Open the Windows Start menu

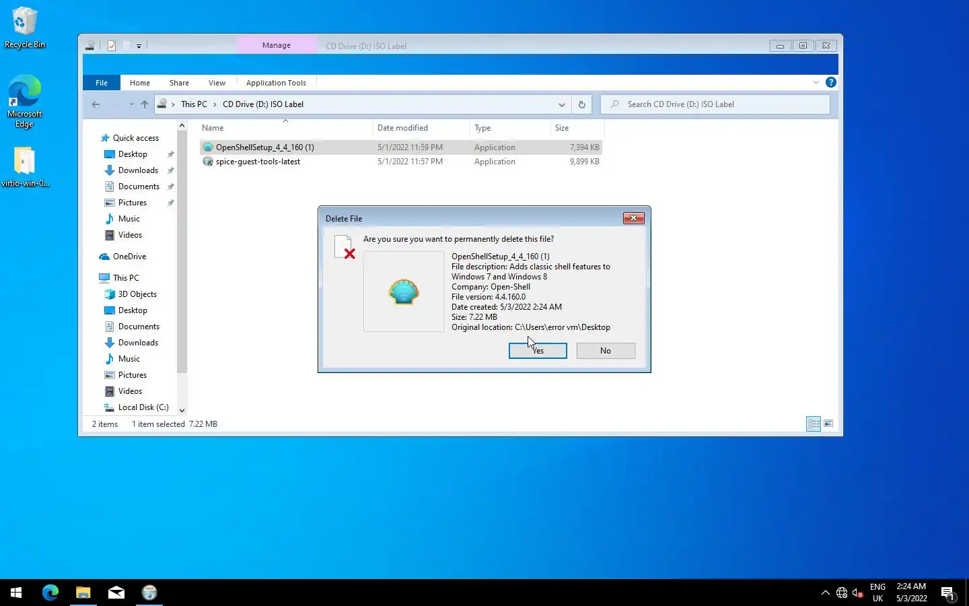pyautogui.click(x=16, y=593)
